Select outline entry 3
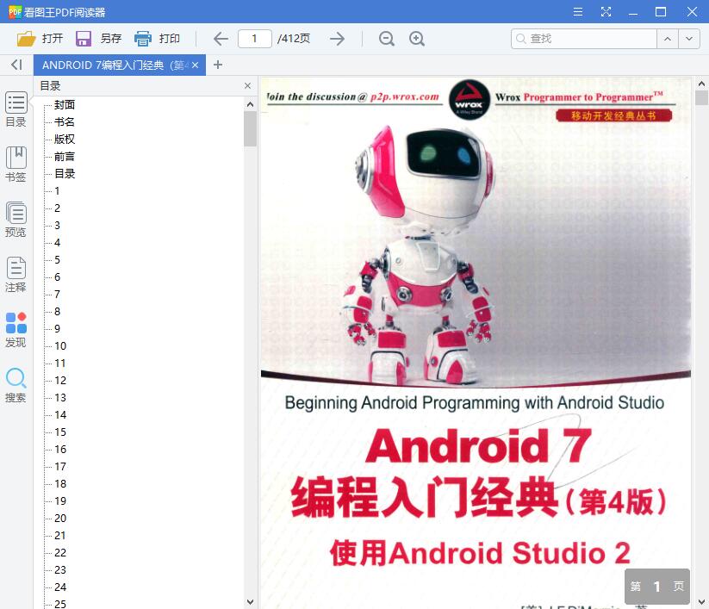 click(x=57, y=225)
